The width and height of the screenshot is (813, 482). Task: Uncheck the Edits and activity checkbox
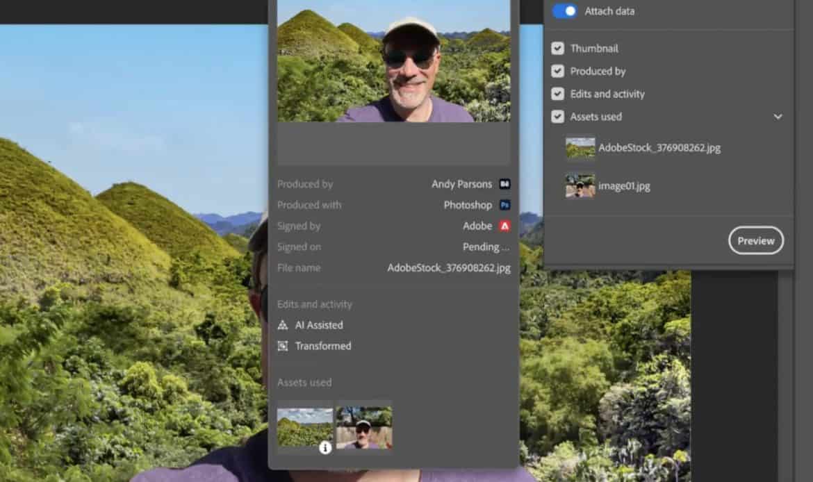pyautogui.click(x=557, y=94)
